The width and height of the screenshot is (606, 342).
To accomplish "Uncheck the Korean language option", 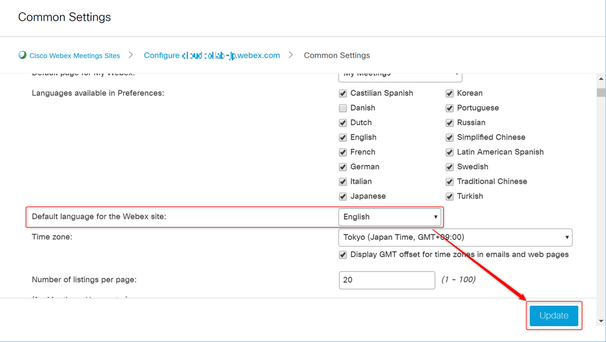I will [449, 93].
